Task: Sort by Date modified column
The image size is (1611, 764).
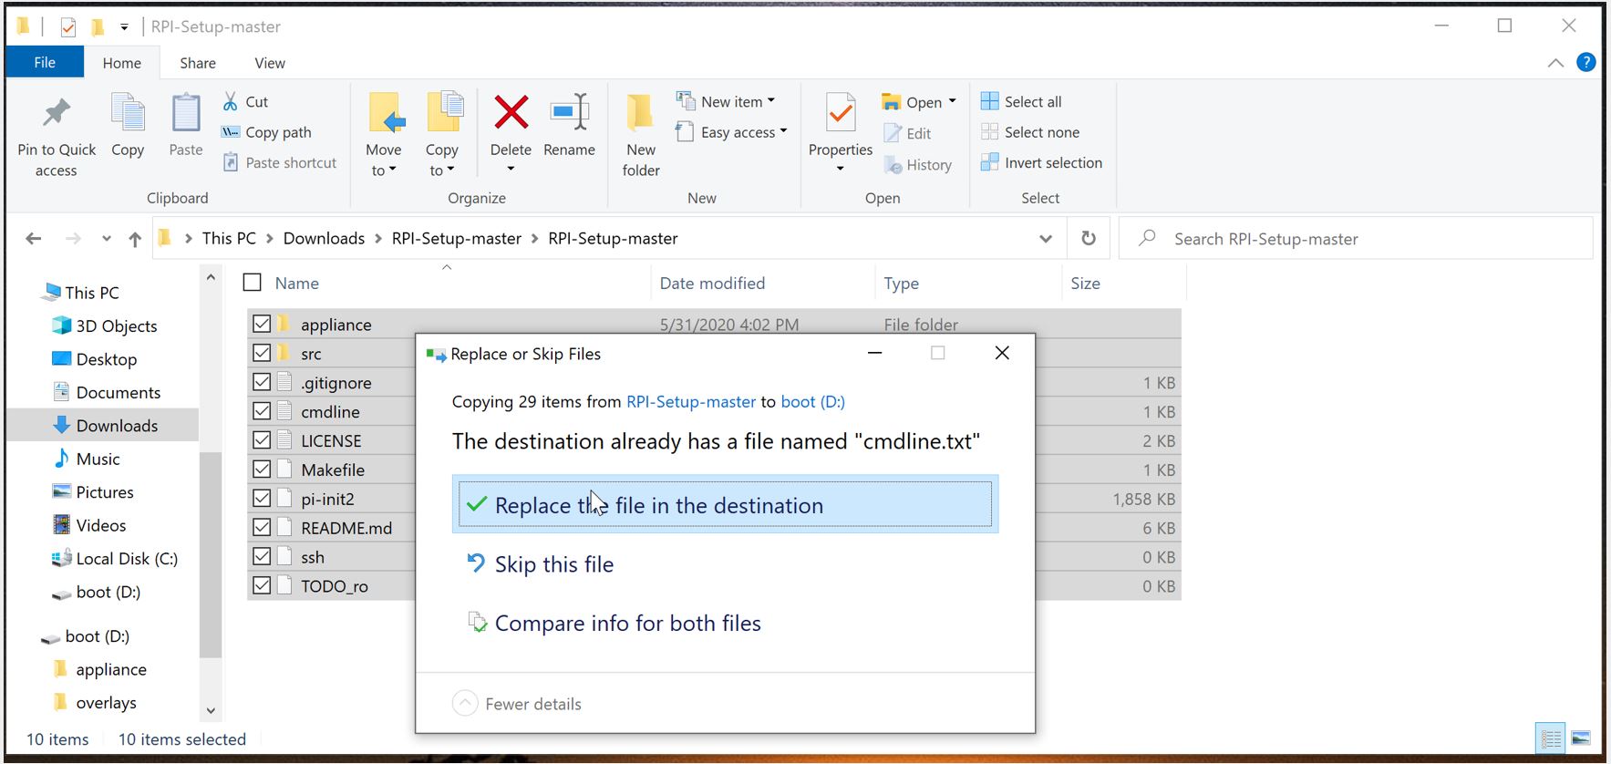Action: [x=712, y=284]
